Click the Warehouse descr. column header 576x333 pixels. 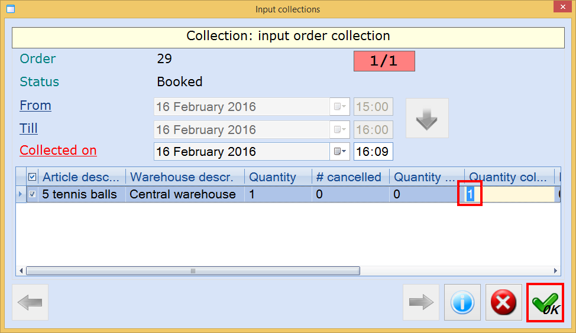pos(186,177)
